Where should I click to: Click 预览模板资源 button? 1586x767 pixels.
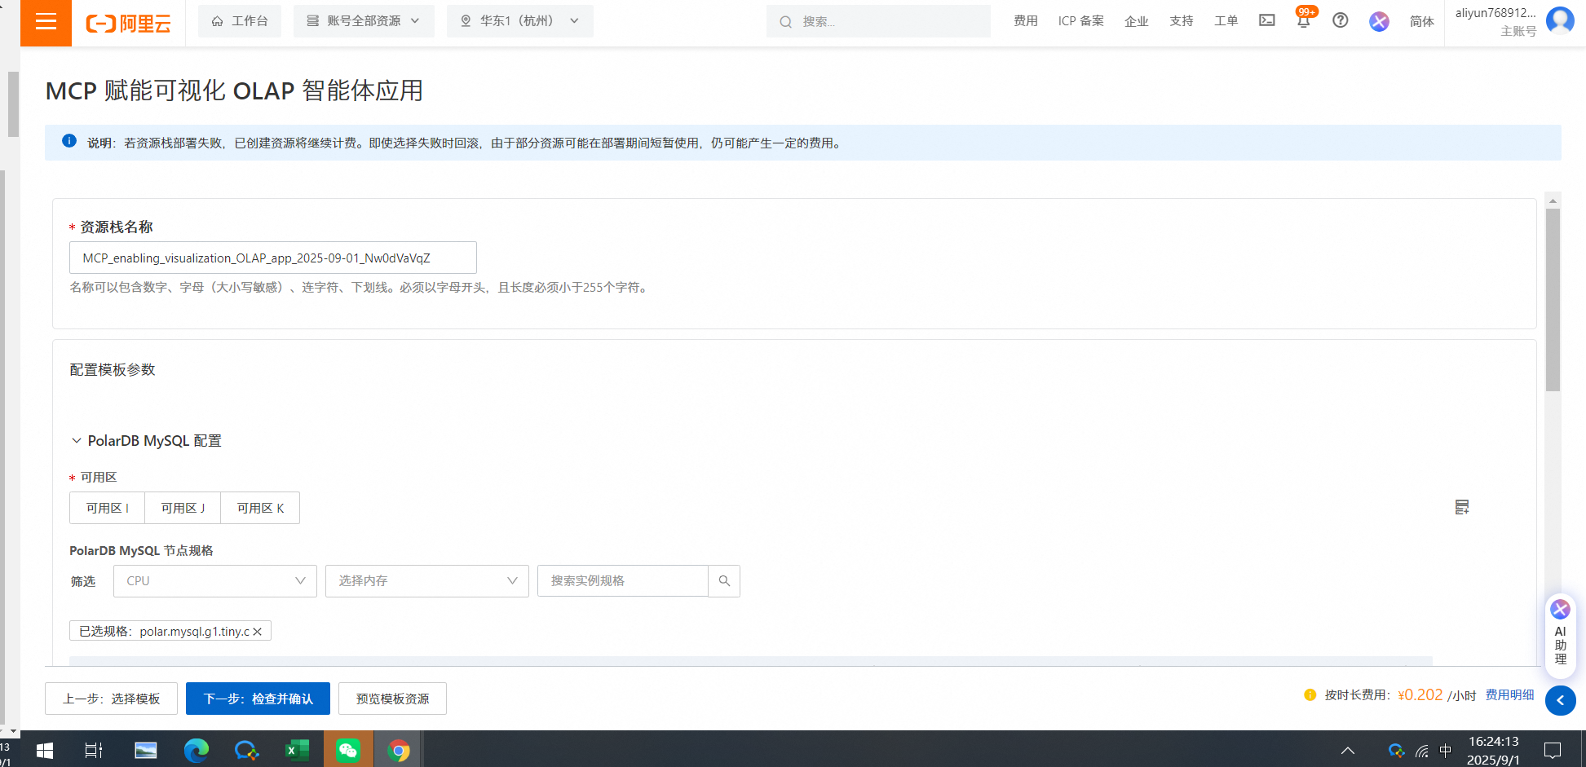392,699
